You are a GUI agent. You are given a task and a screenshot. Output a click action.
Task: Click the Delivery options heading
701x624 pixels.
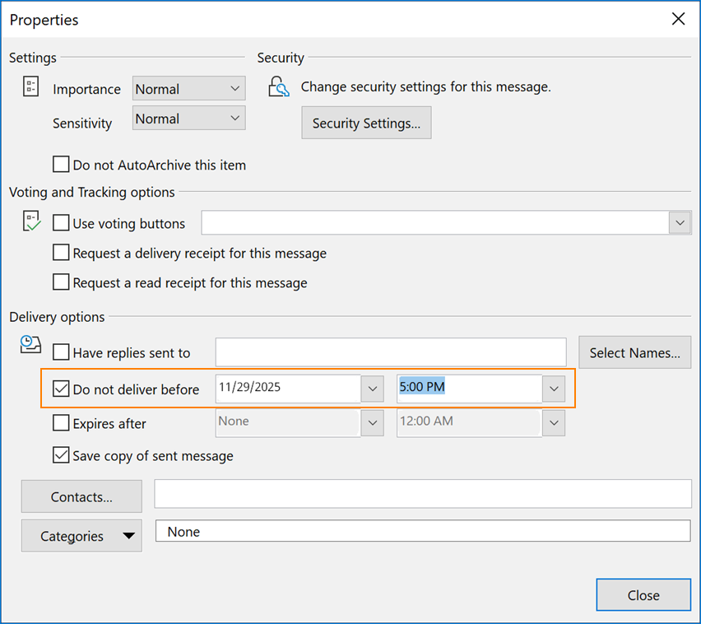pos(58,317)
